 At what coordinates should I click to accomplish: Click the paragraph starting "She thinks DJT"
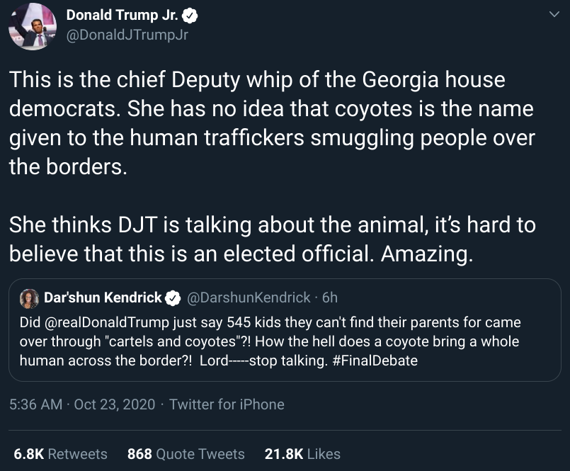coord(273,239)
